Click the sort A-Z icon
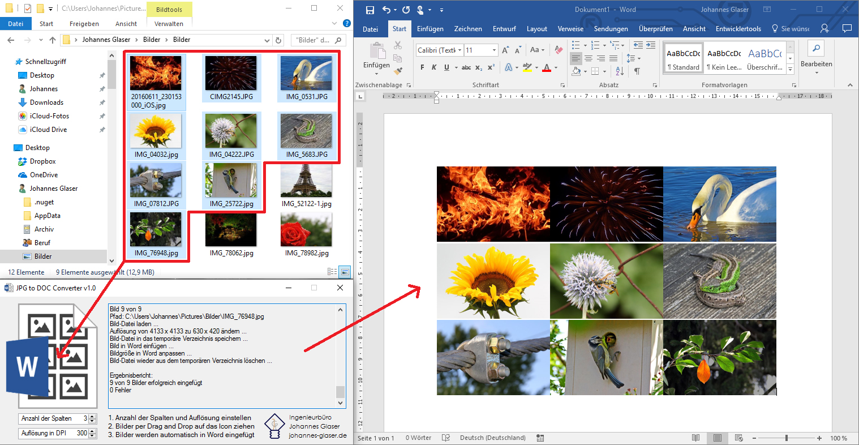The width and height of the screenshot is (859, 445). [620, 71]
